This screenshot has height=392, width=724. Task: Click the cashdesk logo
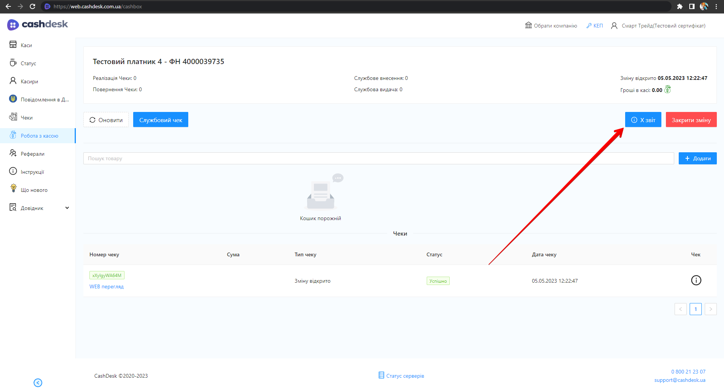tap(37, 24)
